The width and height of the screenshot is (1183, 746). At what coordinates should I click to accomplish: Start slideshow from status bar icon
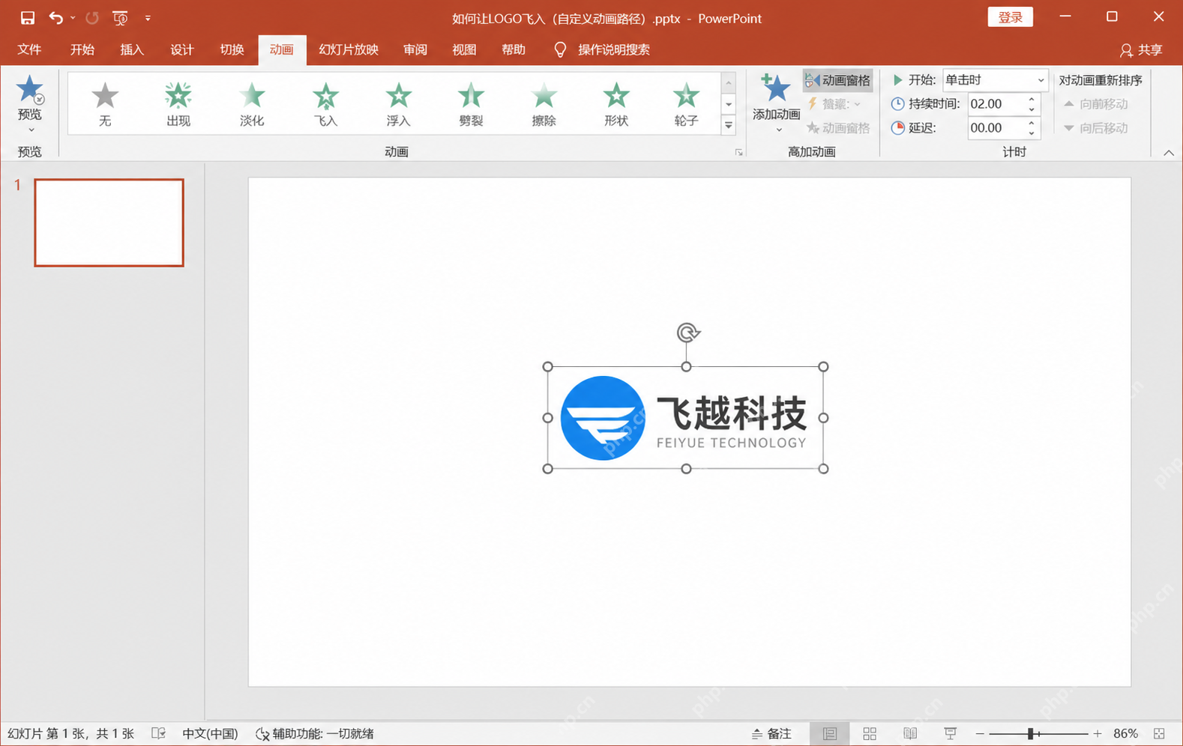coord(951,734)
